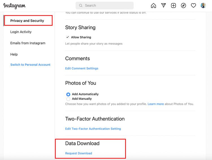
Task: Toggle the Allow Sharing checkbox
Action: (68, 37)
